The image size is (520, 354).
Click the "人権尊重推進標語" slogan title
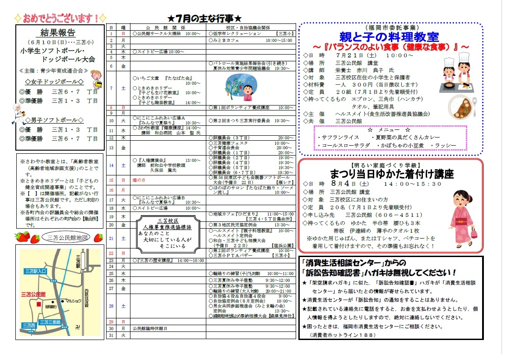(167, 227)
